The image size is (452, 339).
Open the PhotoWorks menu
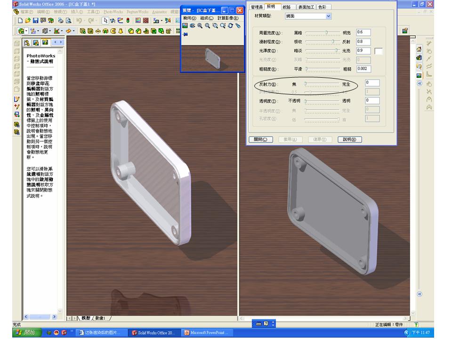pyautogui.click(x=113, y=12)
